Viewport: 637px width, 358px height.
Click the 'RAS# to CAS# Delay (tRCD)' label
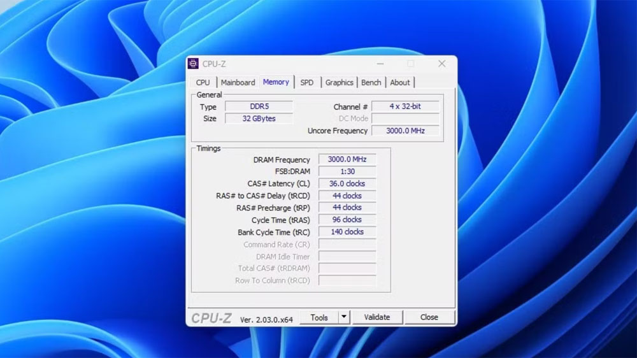pos(263,196)
